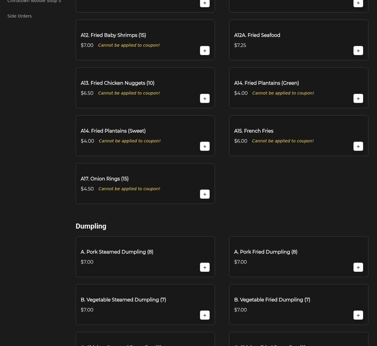Add A13. Fried Chicken Nuggets (10) to cart
Viewport: 377px width, 346px height.
[205, 98]
